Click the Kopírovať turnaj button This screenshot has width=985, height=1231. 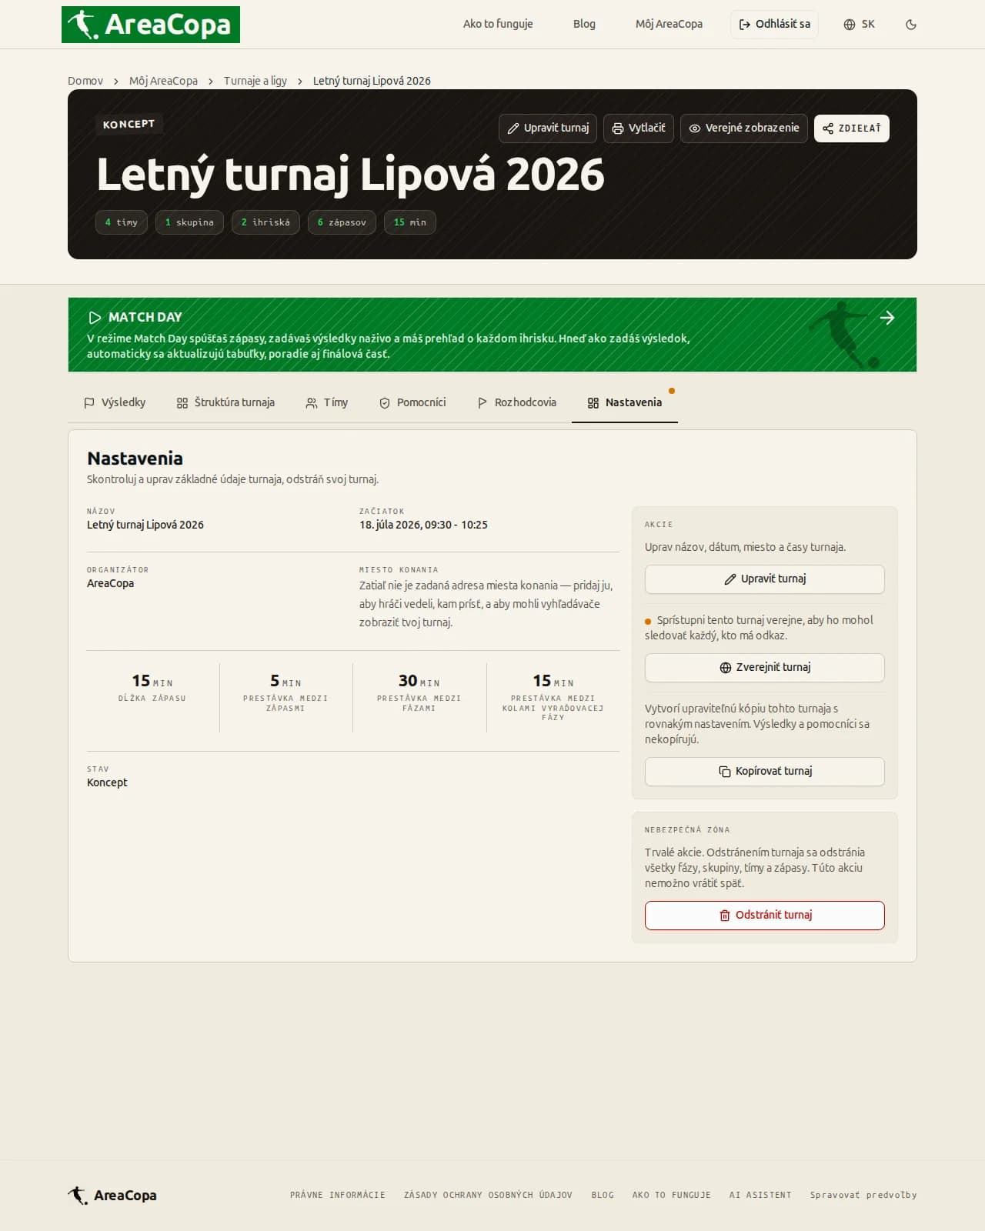[765, 772]
